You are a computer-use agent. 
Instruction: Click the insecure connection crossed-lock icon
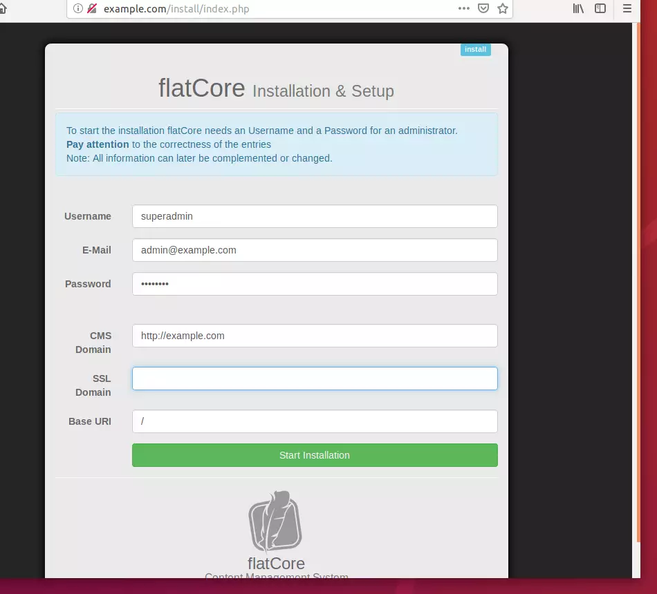(92, 8)
